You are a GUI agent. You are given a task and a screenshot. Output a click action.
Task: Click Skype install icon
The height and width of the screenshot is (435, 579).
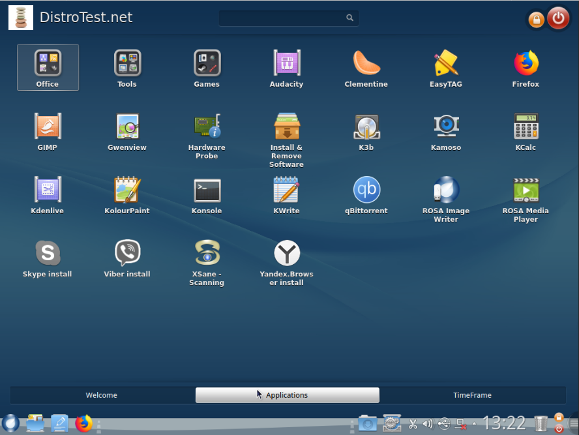click(x=48, y=258)
